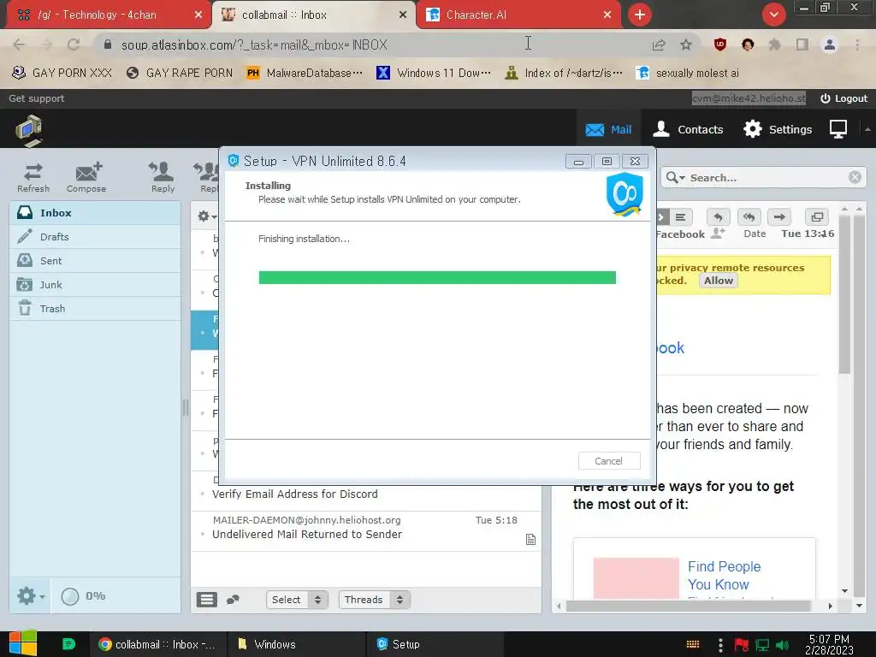876x657 pixels.
Task: Click the preview pane horizontal scrollbar
Action: [x=688, y=607]
